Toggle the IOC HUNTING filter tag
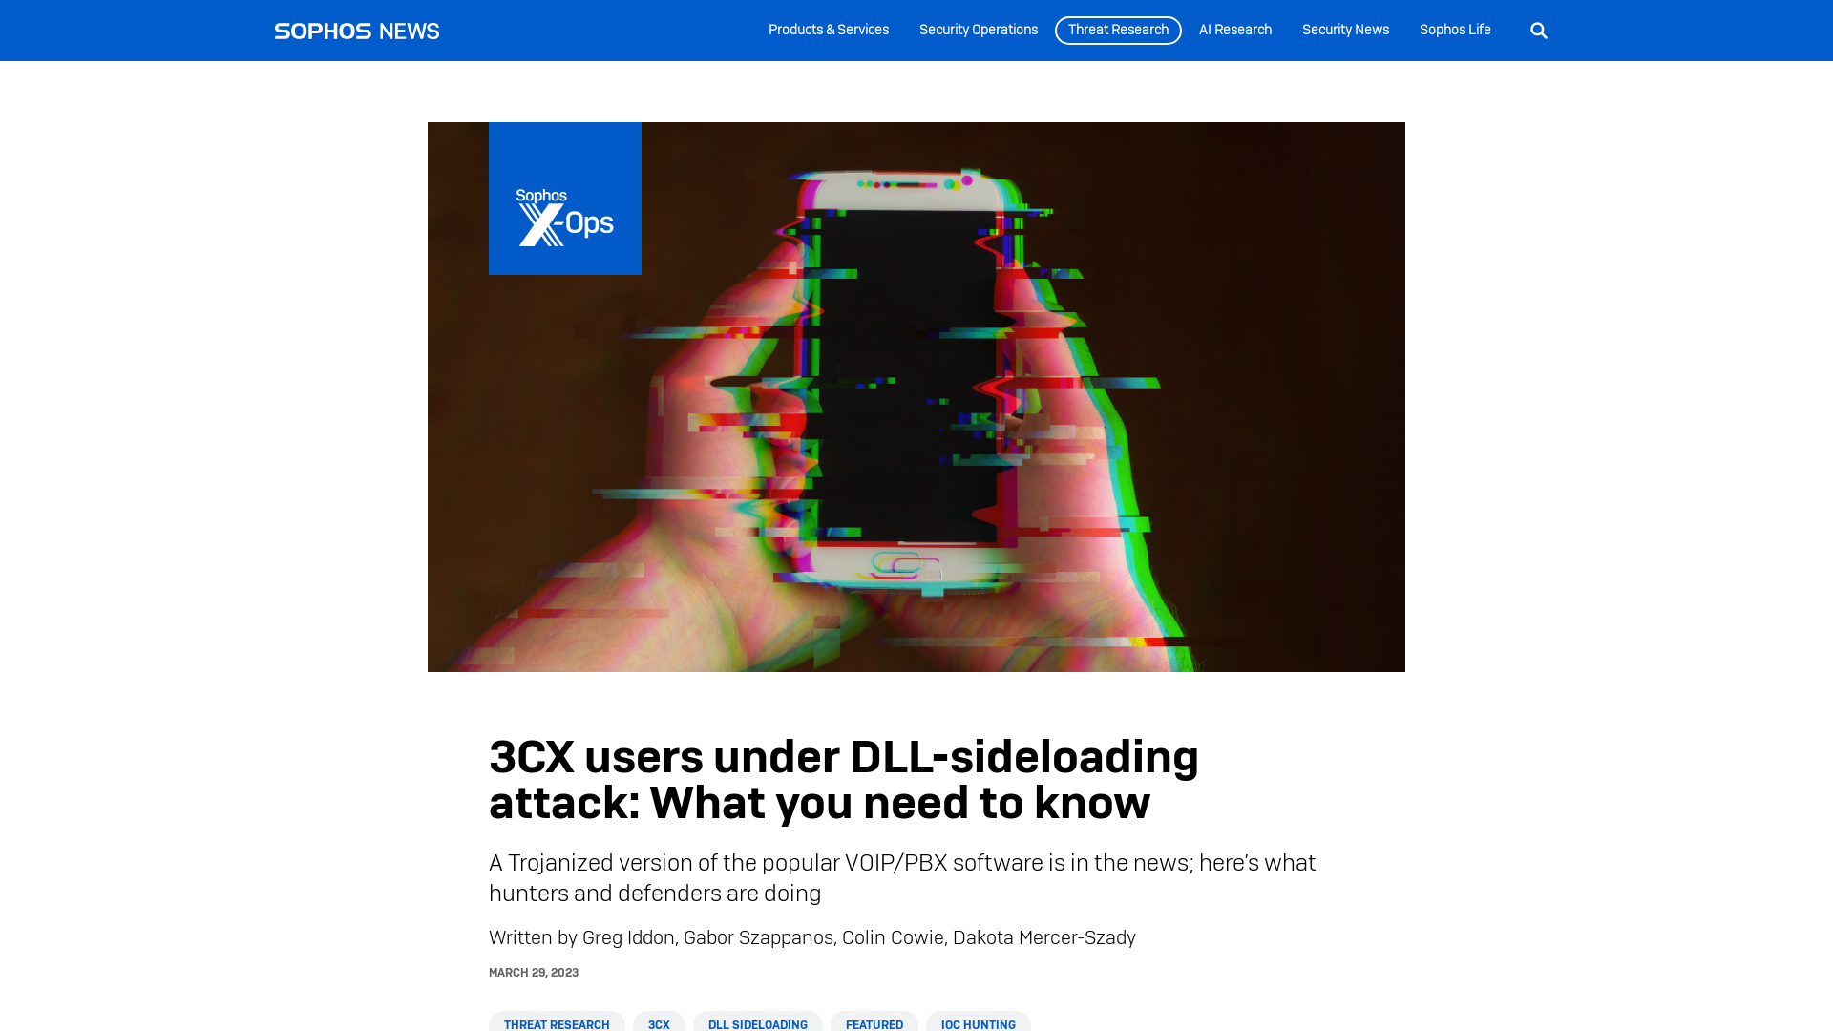Viewport: 1833px width, 1031px height. tap(979, 1024)
